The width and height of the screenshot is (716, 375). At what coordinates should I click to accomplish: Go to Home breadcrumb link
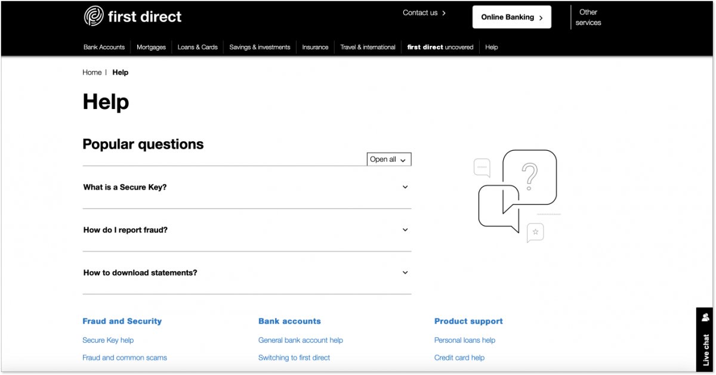tap(92, 73)
